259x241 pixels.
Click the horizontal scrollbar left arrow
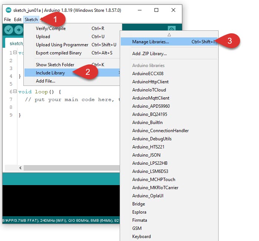20,168
